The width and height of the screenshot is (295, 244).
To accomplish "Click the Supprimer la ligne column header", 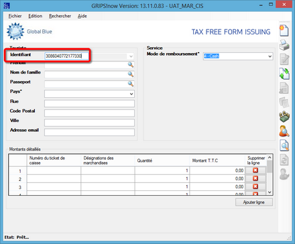I will click(256, 160).
